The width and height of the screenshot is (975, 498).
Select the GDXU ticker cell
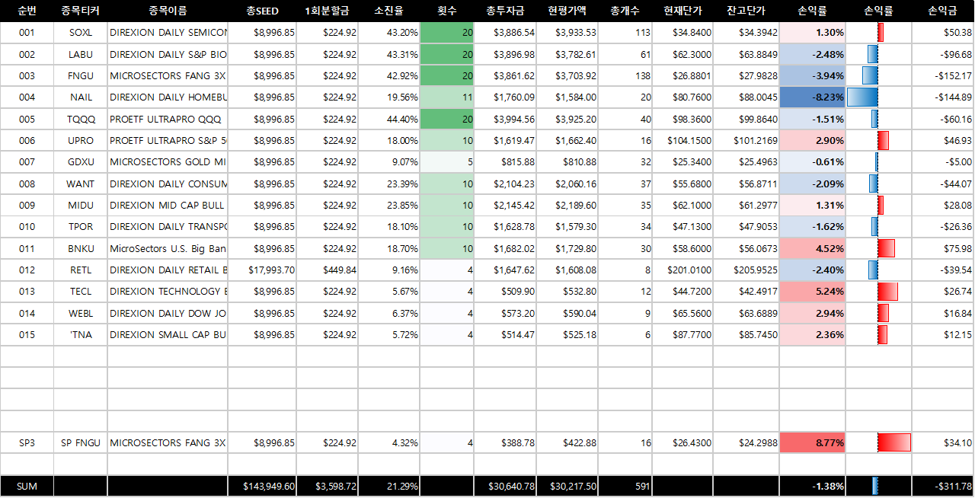pyautogui.click(x=80, y=162)
